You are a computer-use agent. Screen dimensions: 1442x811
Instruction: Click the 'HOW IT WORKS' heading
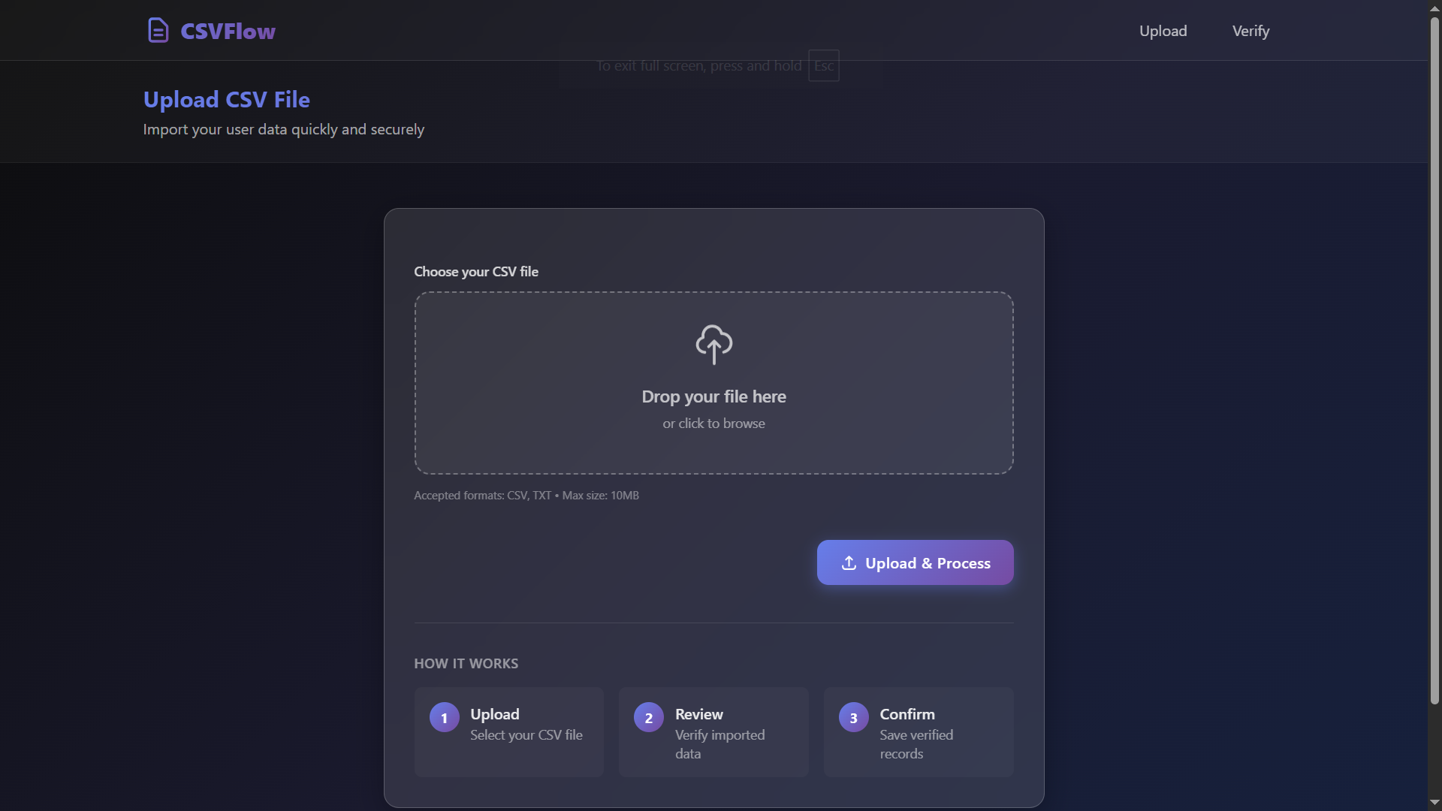tap(466, 664)
